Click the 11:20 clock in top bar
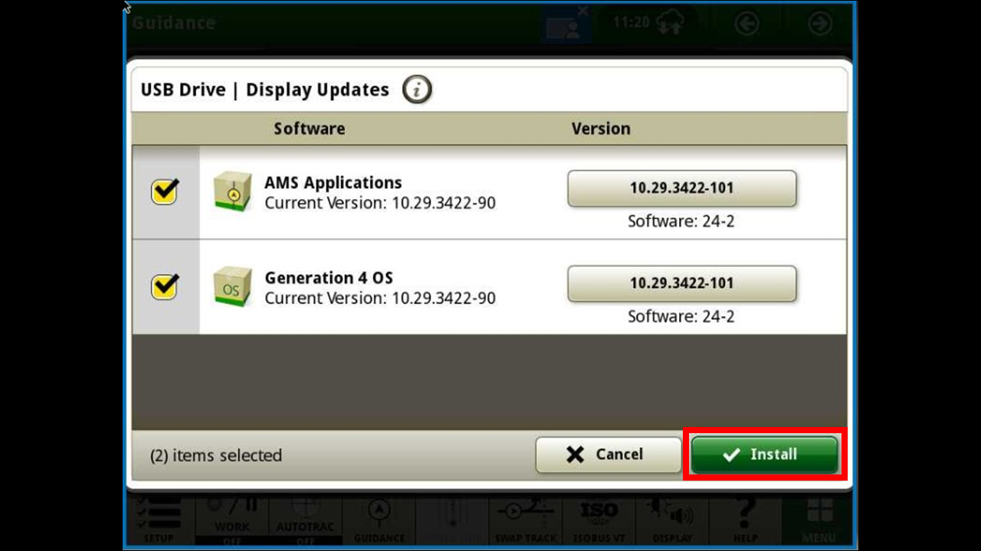The image size is (981, 551). [x=632, y=22]
